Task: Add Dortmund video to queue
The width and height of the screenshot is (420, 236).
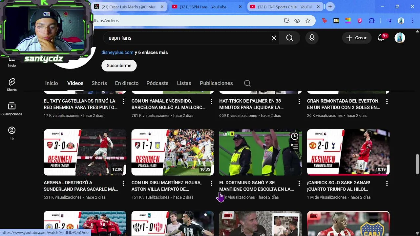Action: [x=295, y=147]
